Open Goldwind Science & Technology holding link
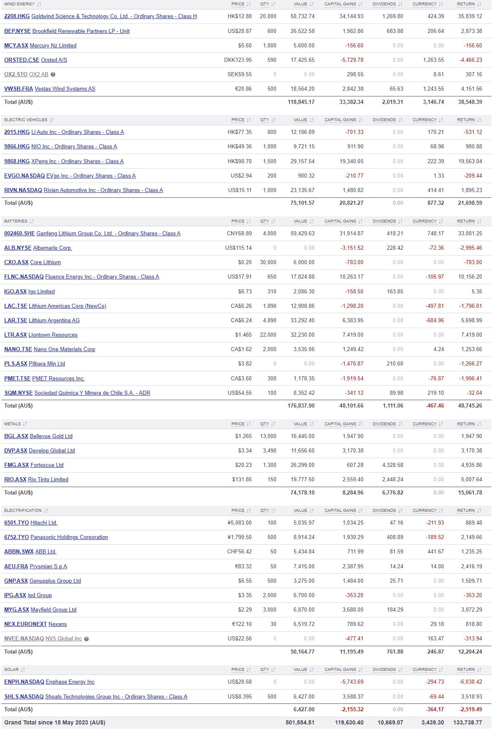The width and height of the screenshot is (493, 729). point(114,16)
